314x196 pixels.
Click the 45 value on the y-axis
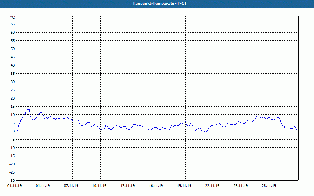13,57
